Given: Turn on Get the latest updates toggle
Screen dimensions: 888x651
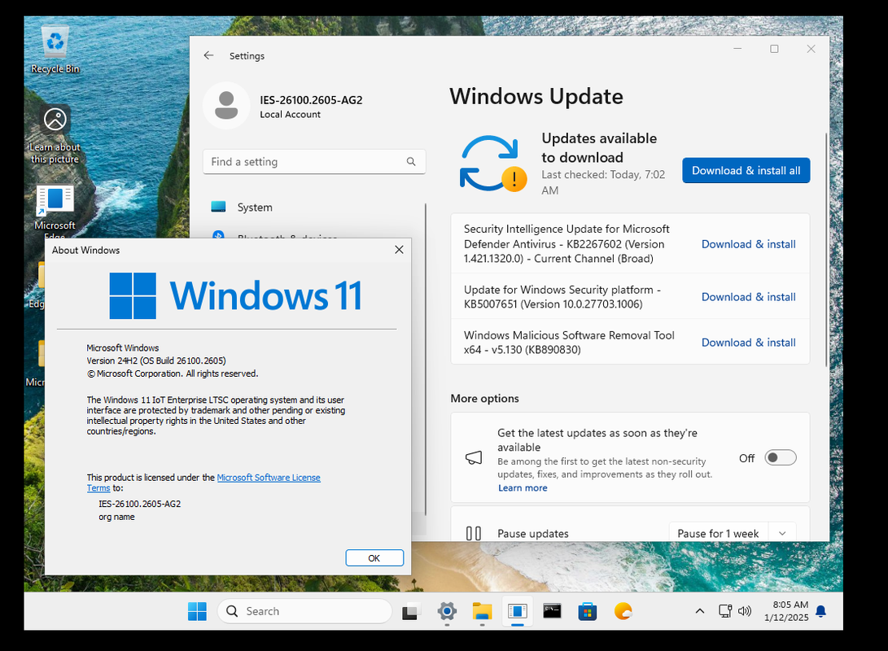Looking at the screenshot, I should coord(781,457).
